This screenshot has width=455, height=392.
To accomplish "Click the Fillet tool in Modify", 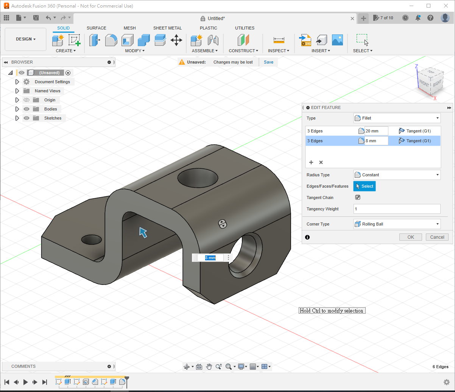I will point(111,40).
